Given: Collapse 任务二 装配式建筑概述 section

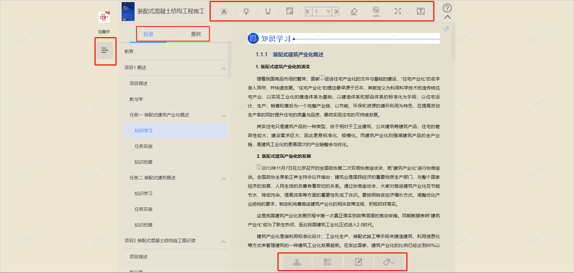Looking at the screenshot, I should (x=224, y=179).
